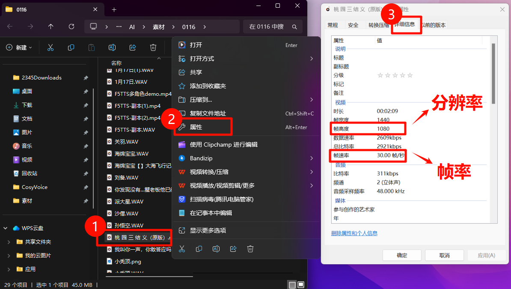Open Share via the toolbar Share icon

point(132,47)
